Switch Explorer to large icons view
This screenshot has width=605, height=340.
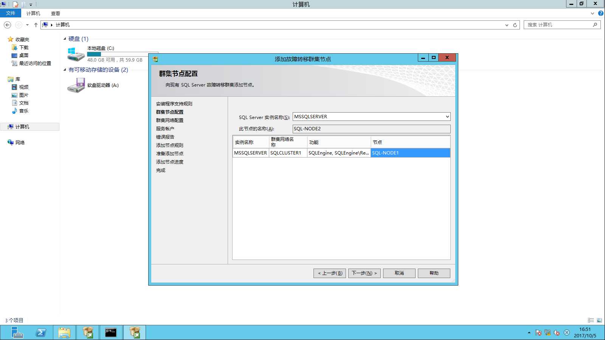tap(599, 320)
